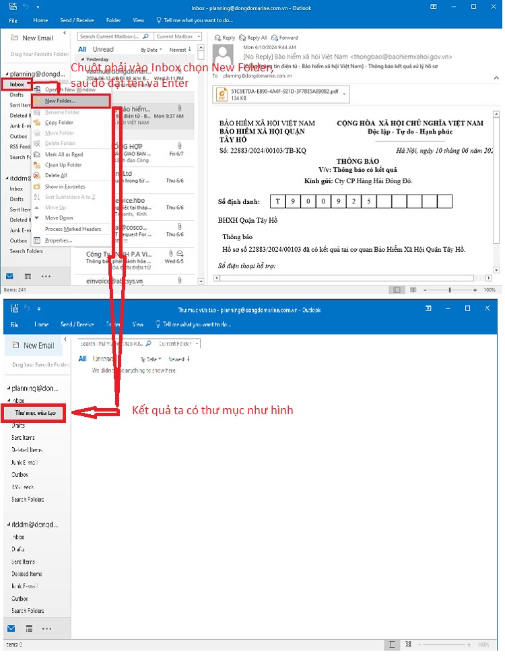Select Open in New Window menu entry

[70, 90]
